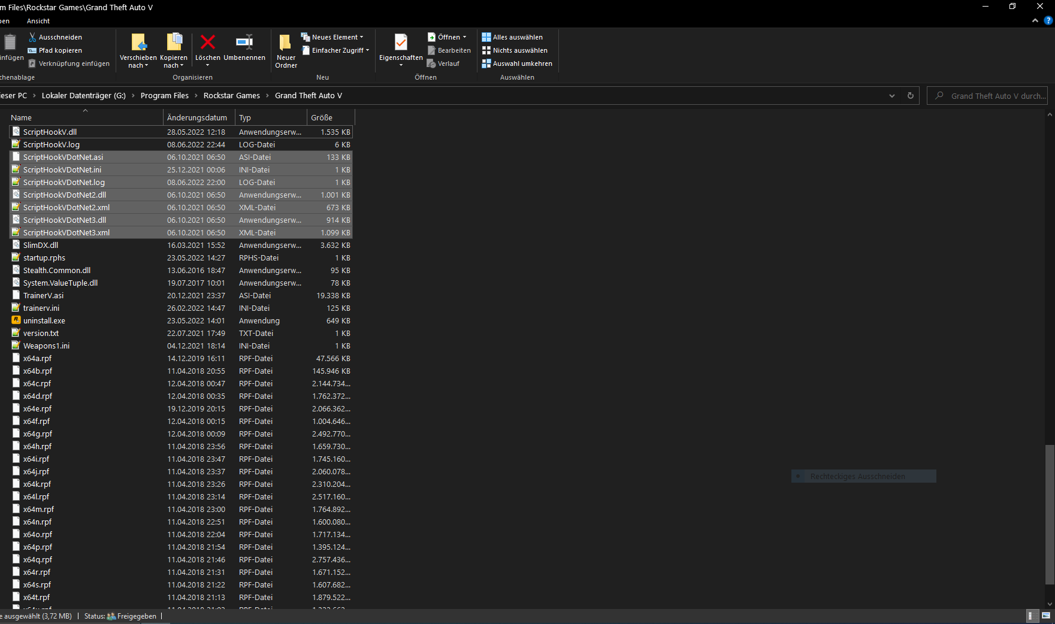Navigate to Rockstar Games in breadcrumb

[x=231, y=96]
